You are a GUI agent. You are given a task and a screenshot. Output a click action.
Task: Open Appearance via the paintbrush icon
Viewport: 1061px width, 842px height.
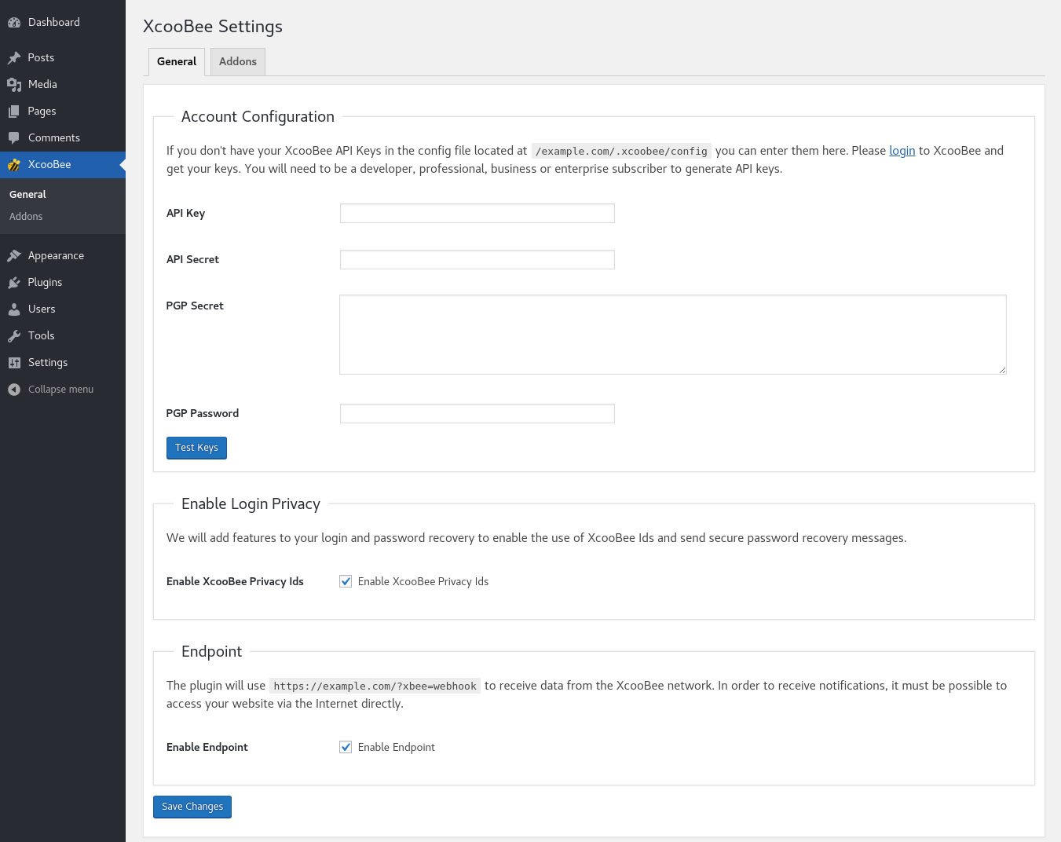(x=14, y=256)
